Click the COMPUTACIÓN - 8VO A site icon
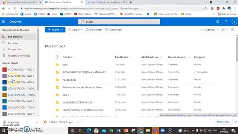238x134 pixels. pyautogui.click(x=4, y=114)
